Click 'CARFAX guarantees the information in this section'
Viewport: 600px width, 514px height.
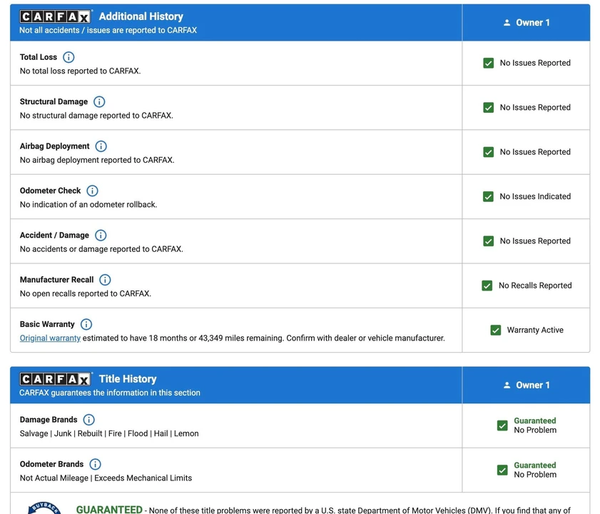click(110, 393)
